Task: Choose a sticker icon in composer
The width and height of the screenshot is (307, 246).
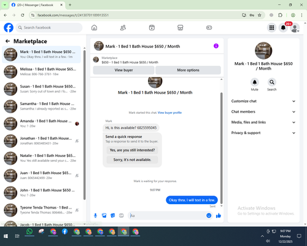Action: pyautogui.click(x=113, y=215)
